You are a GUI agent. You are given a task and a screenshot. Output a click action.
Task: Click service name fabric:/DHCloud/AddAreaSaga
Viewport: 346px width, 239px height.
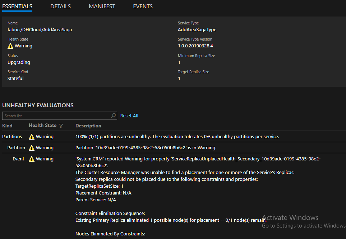tap(40, 29)
